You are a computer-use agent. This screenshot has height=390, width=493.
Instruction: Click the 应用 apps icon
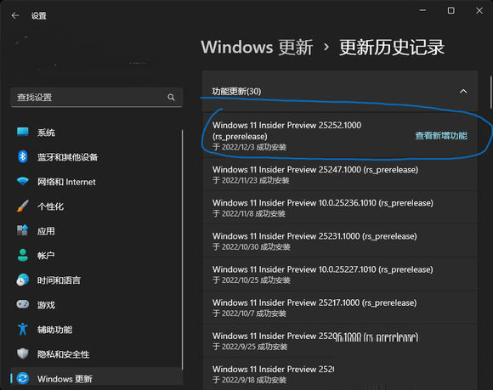[x=23, y=230]
